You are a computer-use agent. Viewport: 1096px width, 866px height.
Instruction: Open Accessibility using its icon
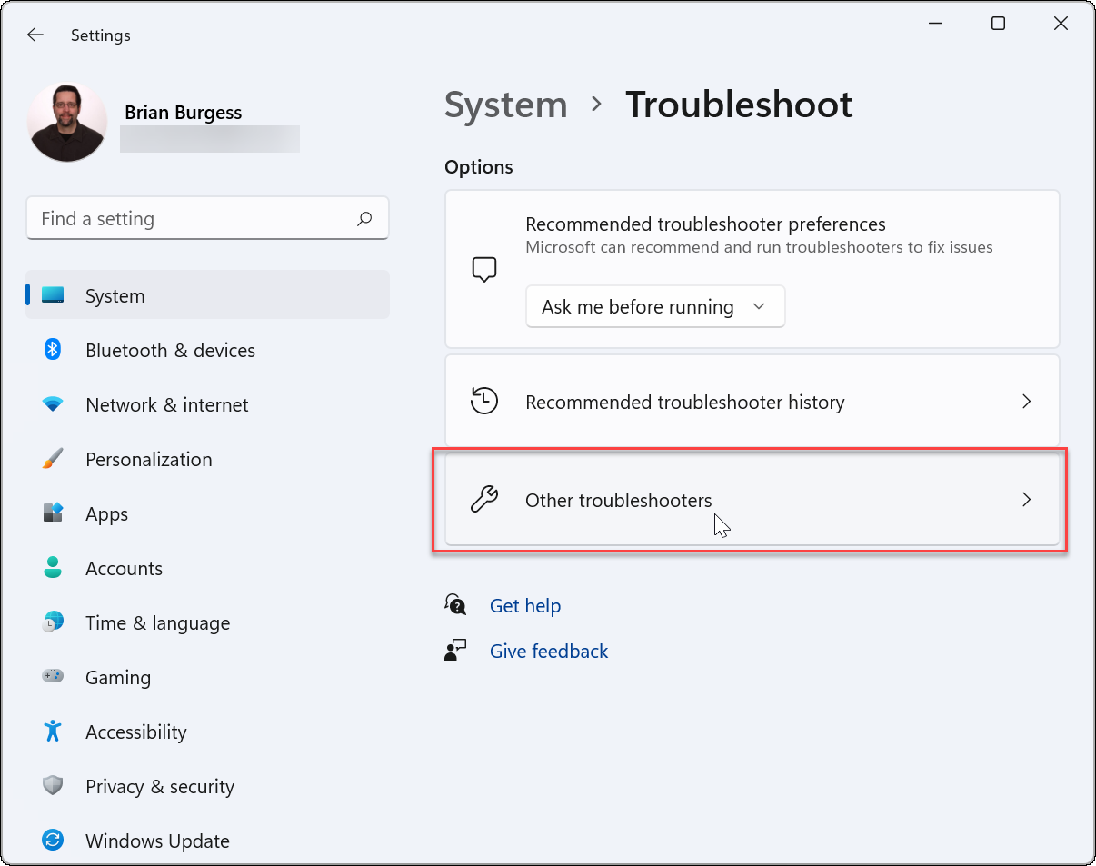[52, 732]
